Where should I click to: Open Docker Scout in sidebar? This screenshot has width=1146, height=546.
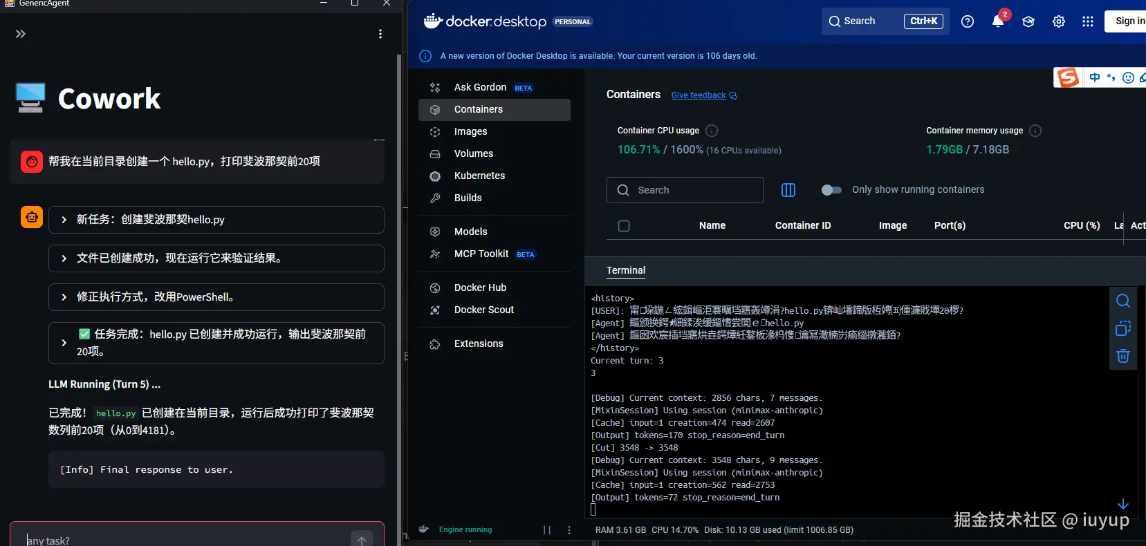(495, 310)
